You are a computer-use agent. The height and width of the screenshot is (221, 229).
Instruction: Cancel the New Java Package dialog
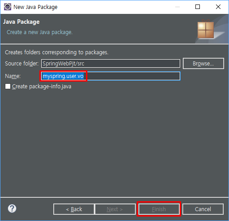coord(203,209)
